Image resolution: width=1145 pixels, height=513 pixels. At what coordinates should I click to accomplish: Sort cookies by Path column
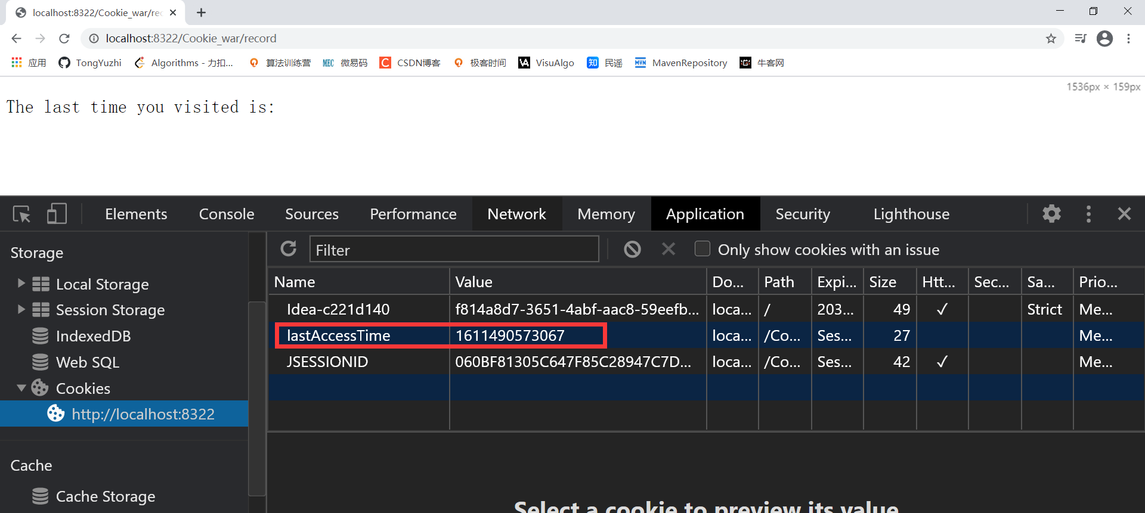(x=784, y=282)
